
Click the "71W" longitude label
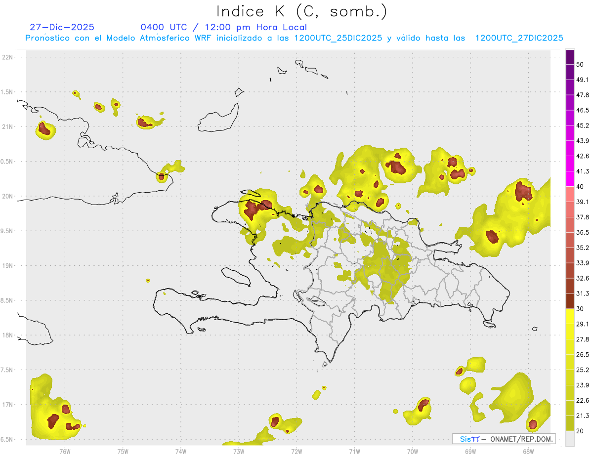coord(354,452)
